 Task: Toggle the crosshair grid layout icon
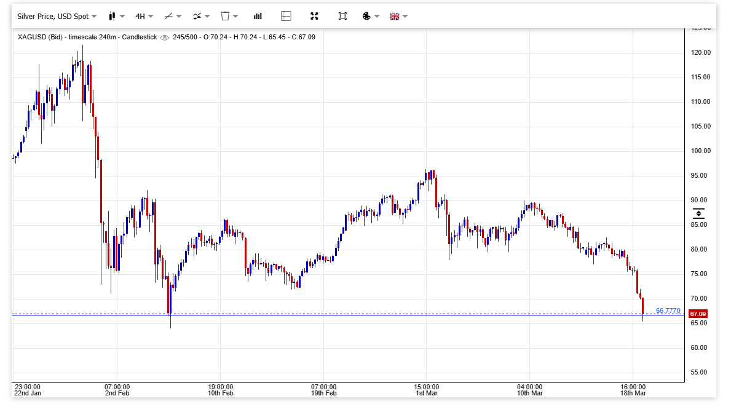[286, 16]
